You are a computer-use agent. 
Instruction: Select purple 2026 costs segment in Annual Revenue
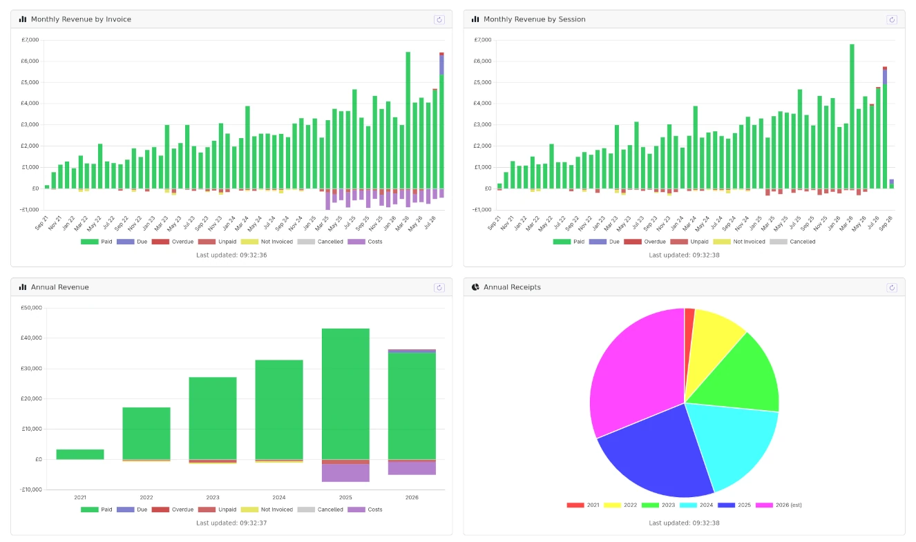point(412,467)
